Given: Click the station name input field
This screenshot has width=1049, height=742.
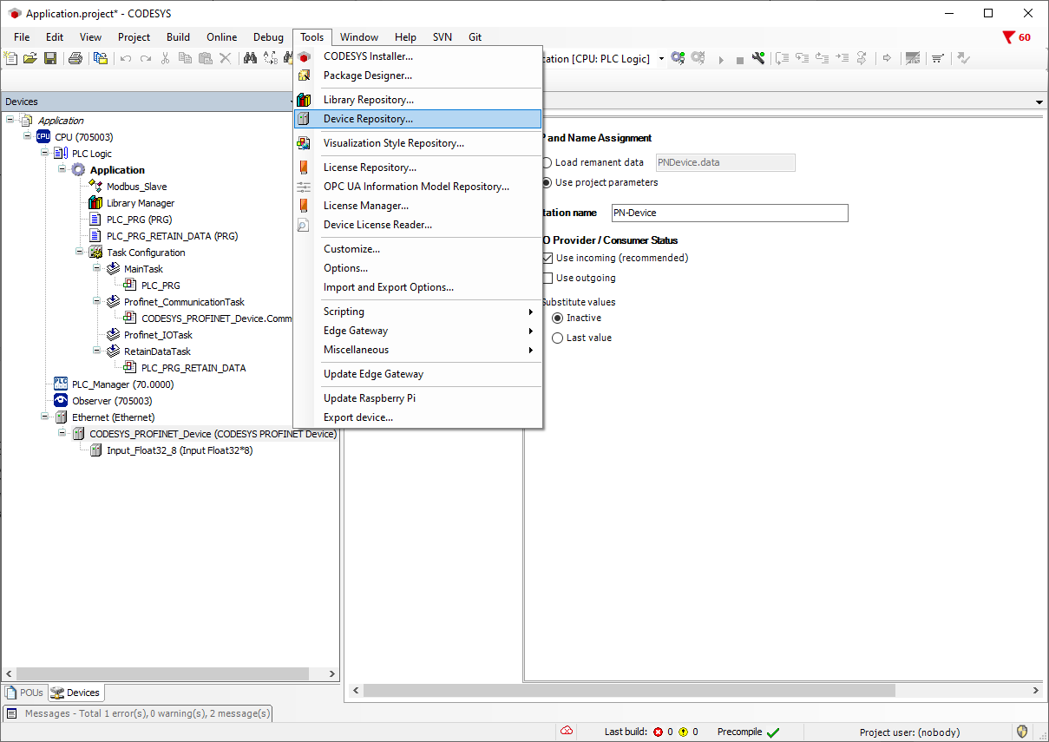Looking at the screenshot, I should click(x=727, y=213).
